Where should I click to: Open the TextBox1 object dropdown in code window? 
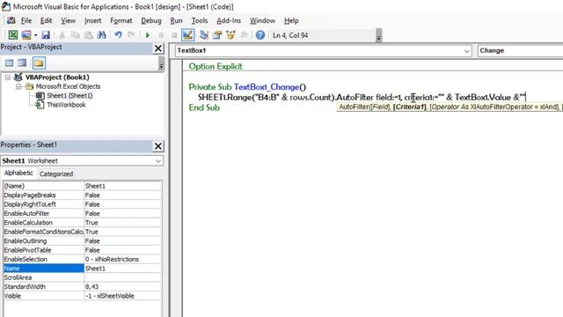click(466, 51)
